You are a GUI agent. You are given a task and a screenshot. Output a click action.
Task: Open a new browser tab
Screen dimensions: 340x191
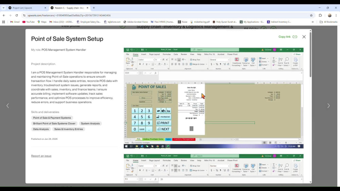tap(94, 8)
